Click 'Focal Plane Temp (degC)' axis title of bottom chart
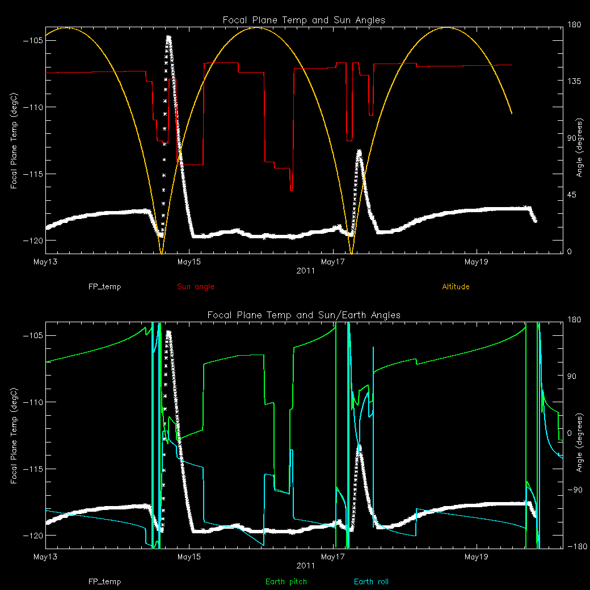 click(14, 435)
